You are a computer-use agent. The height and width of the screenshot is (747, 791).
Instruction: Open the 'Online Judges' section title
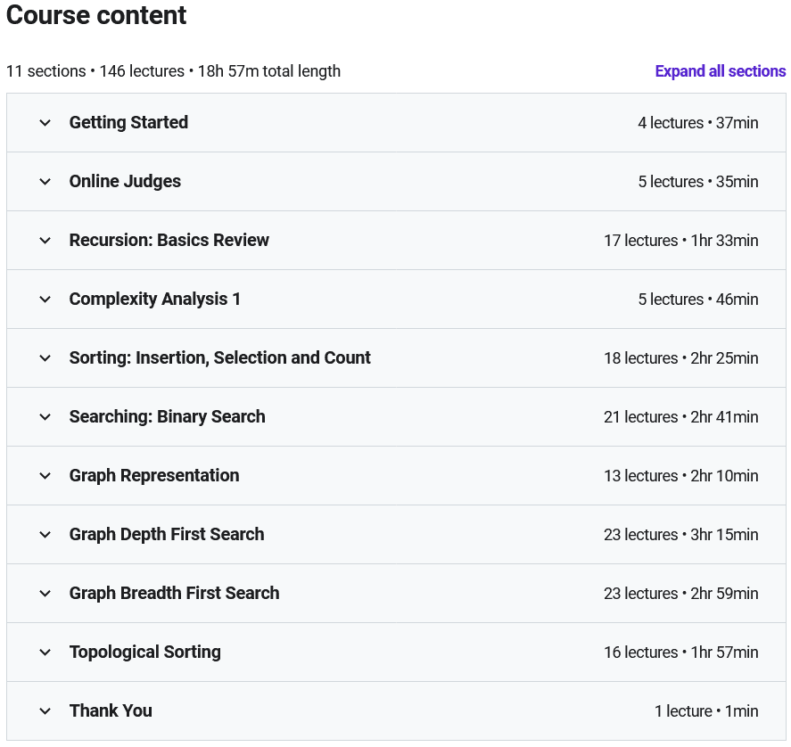(125, 182)
